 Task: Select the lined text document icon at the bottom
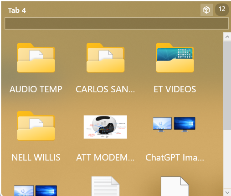[x=105, y=186]
